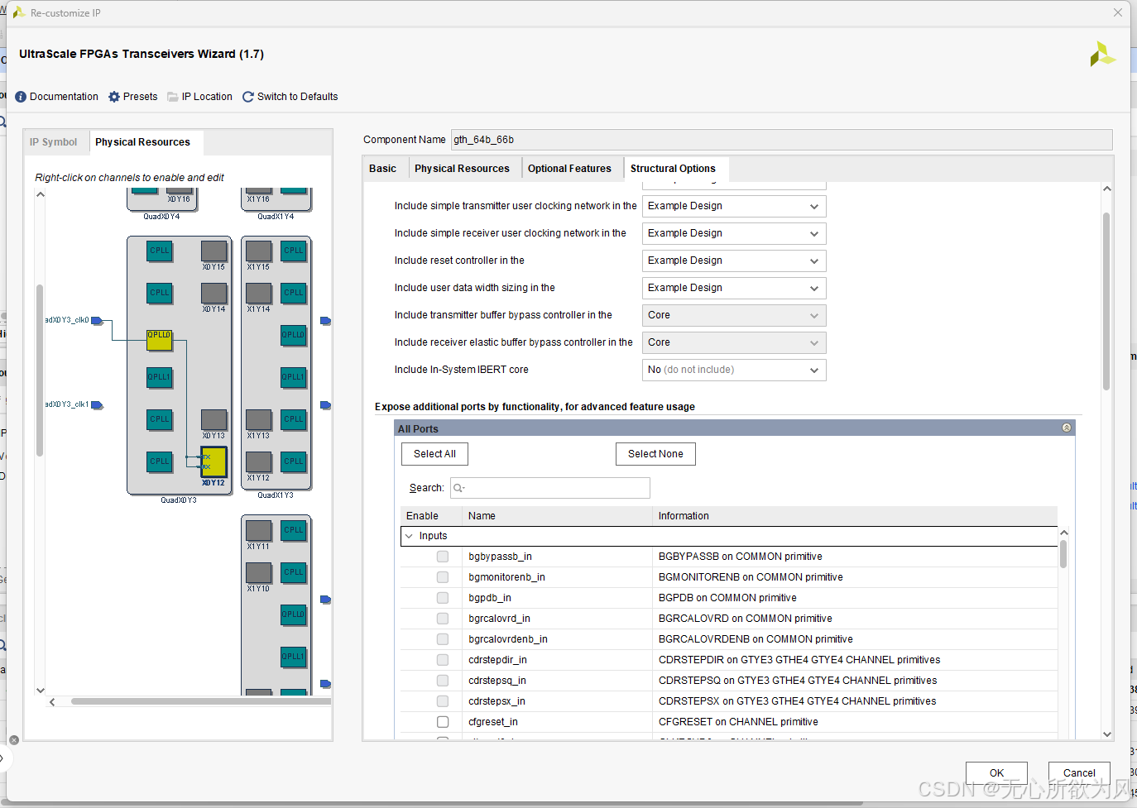
Task: Click the adX0Y3_clk1 reference clock port
Action: (97, 405)
